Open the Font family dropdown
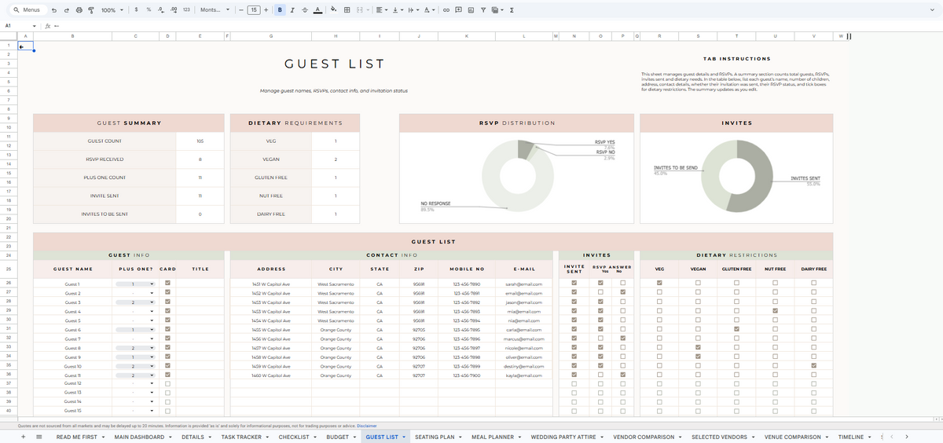943x443 pixels. click(x=215, y=9)
